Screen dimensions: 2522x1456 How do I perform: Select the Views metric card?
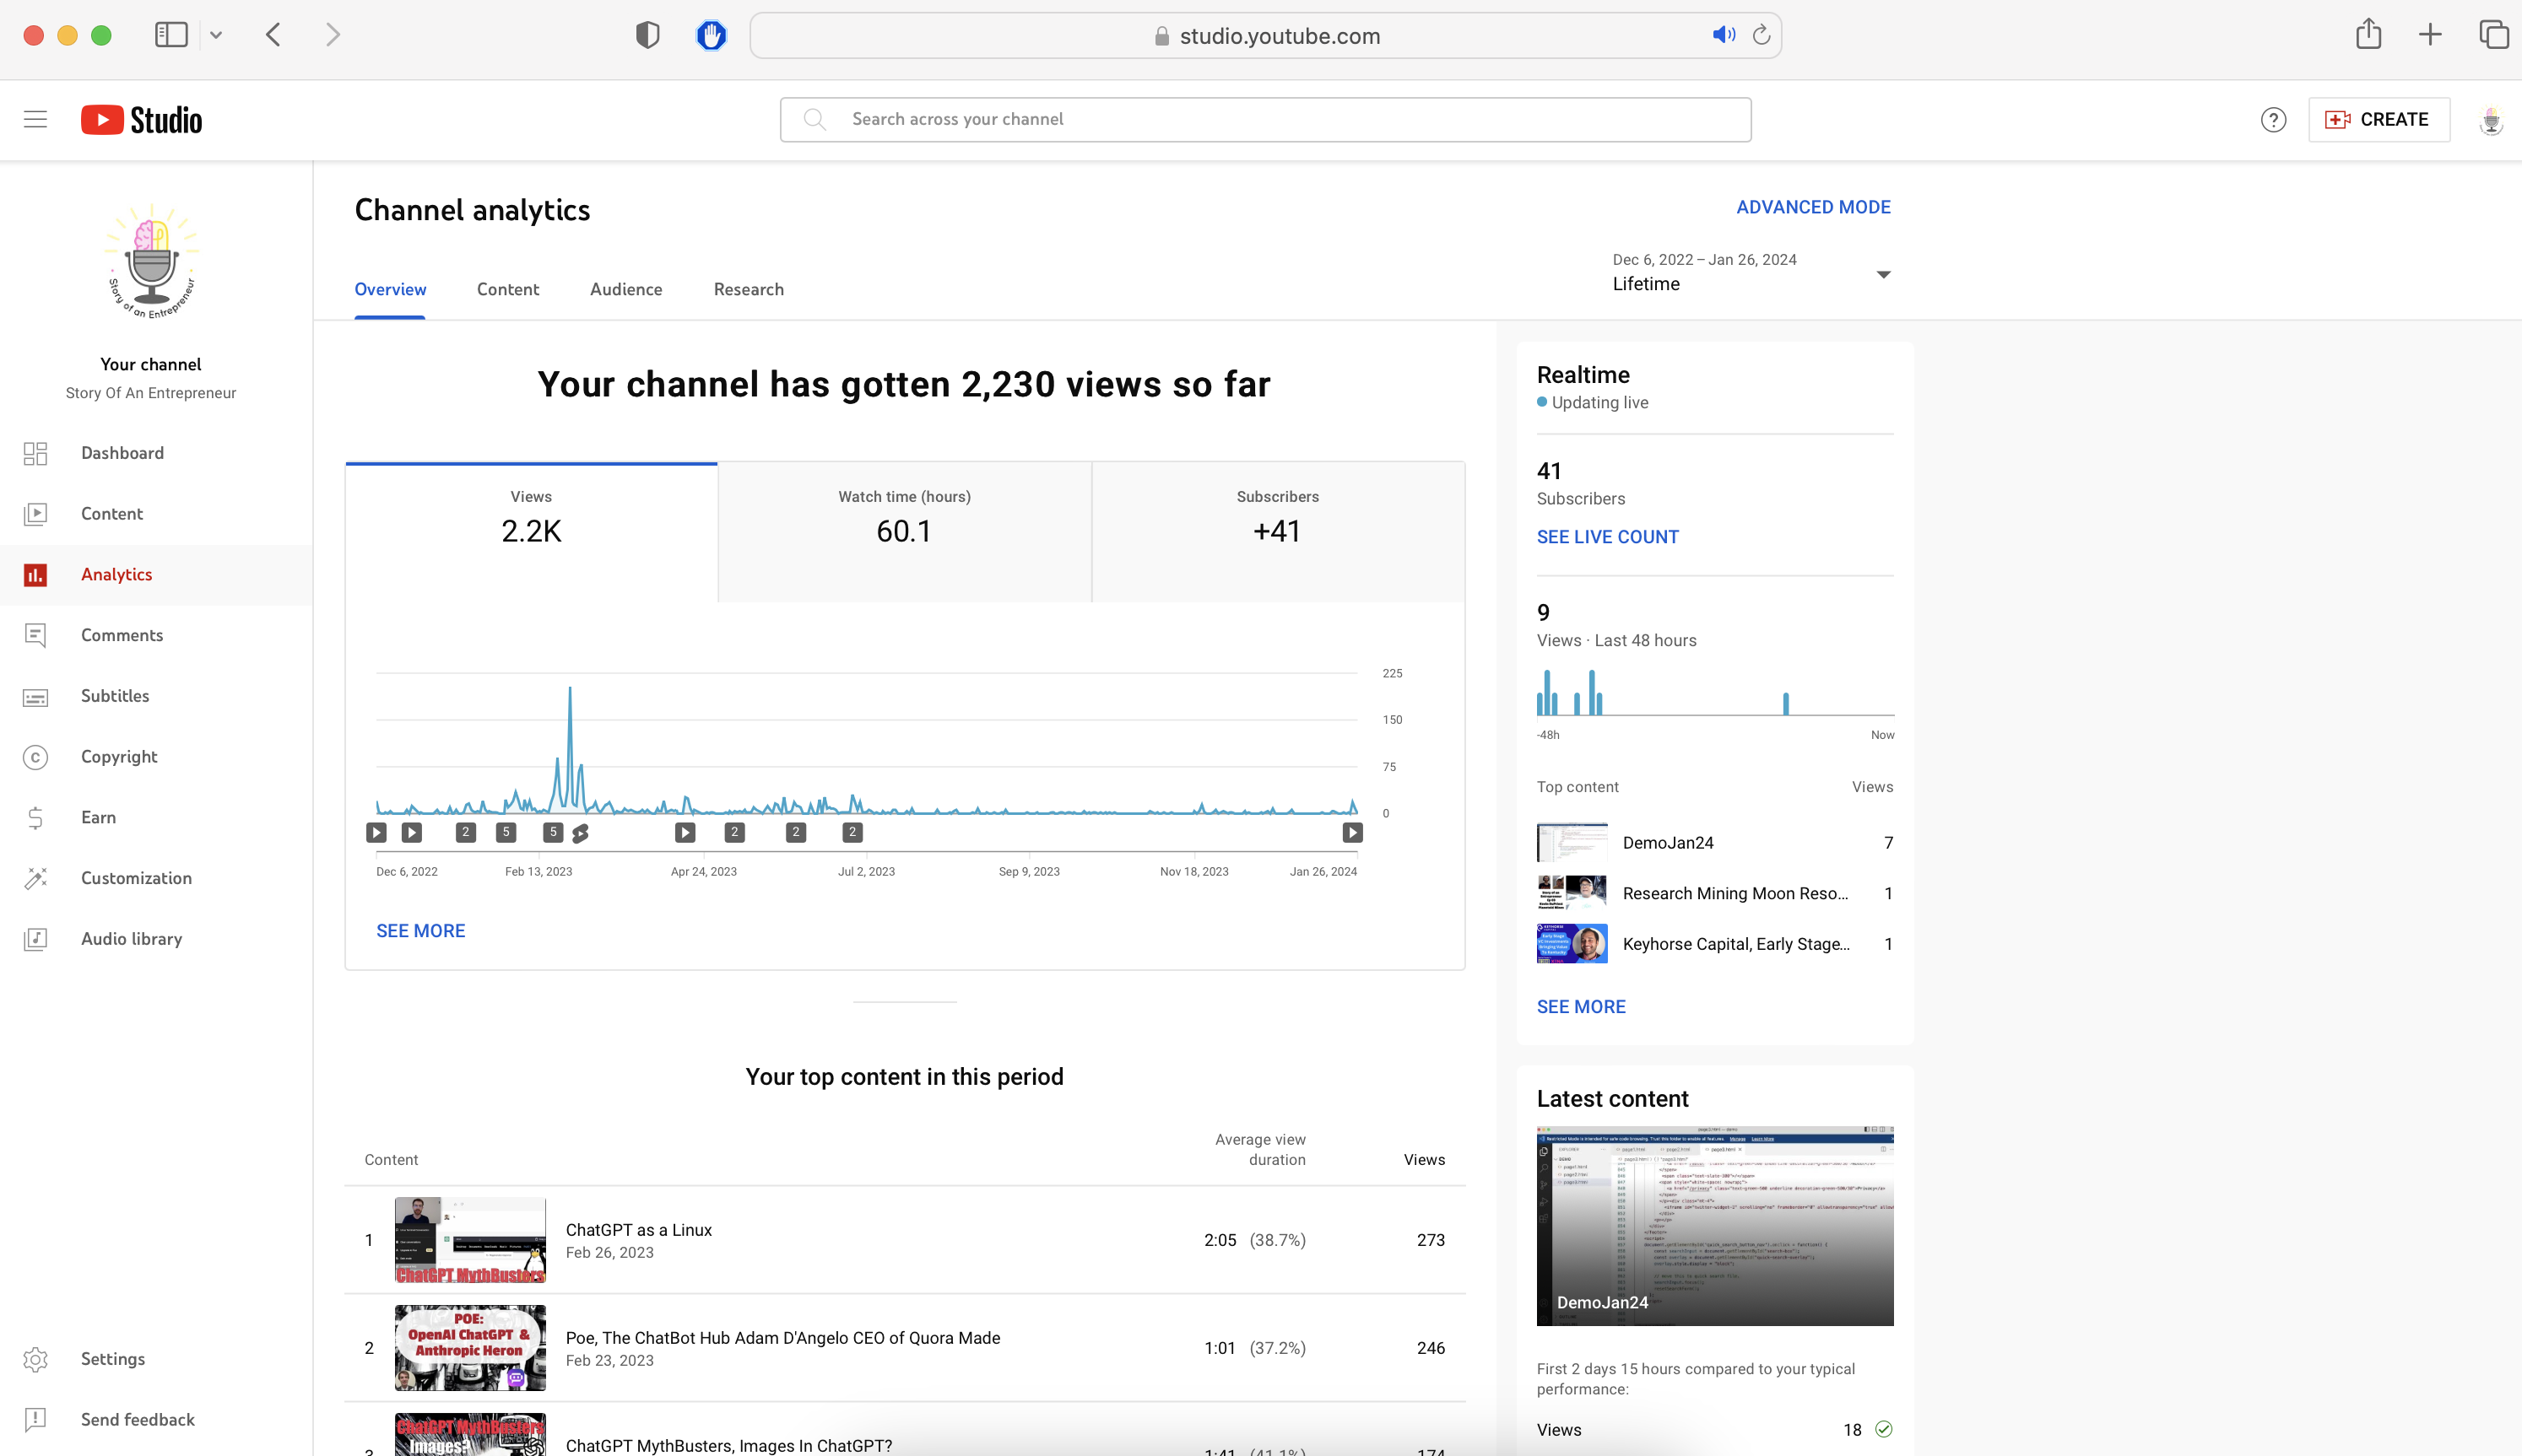531,532
